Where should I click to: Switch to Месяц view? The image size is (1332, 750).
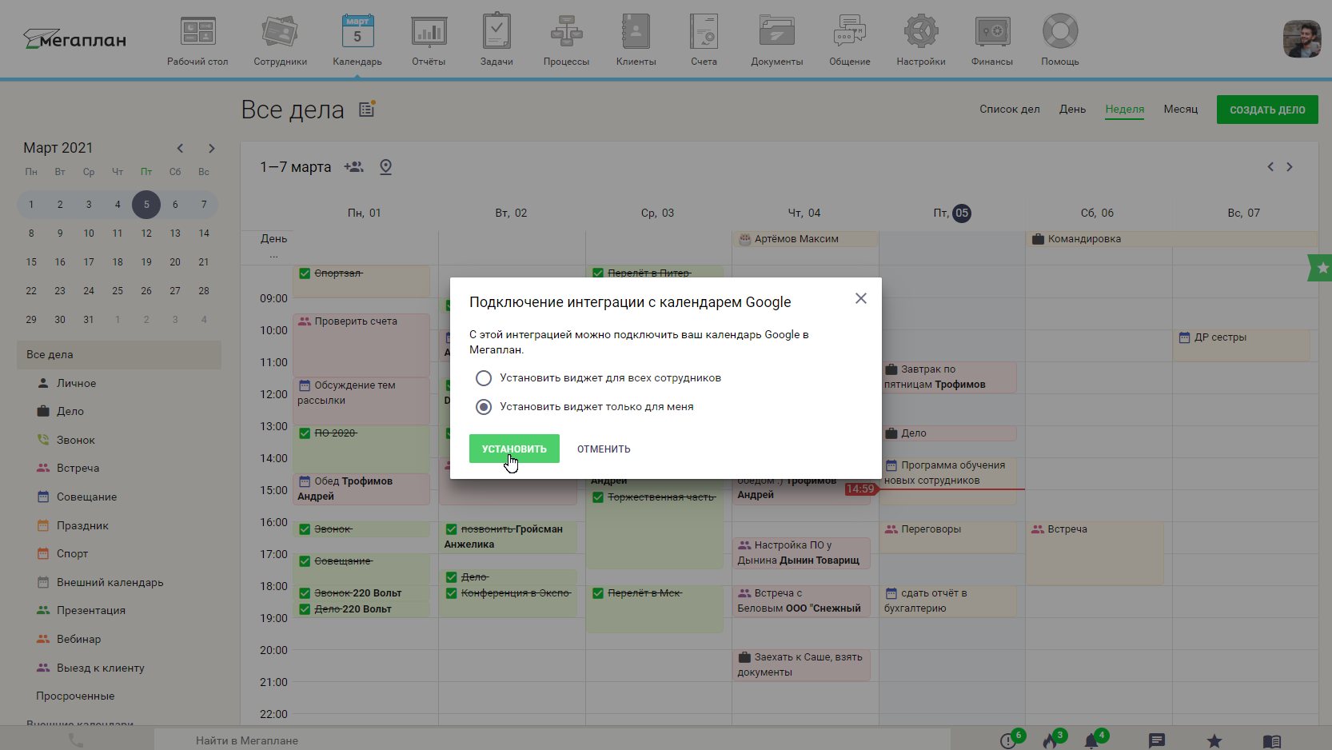[x=1181, y=110]
